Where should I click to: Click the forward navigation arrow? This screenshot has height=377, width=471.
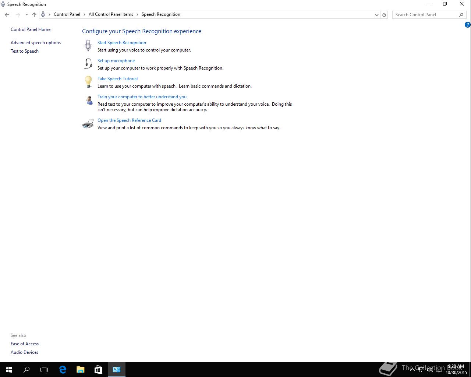(18, 15)
